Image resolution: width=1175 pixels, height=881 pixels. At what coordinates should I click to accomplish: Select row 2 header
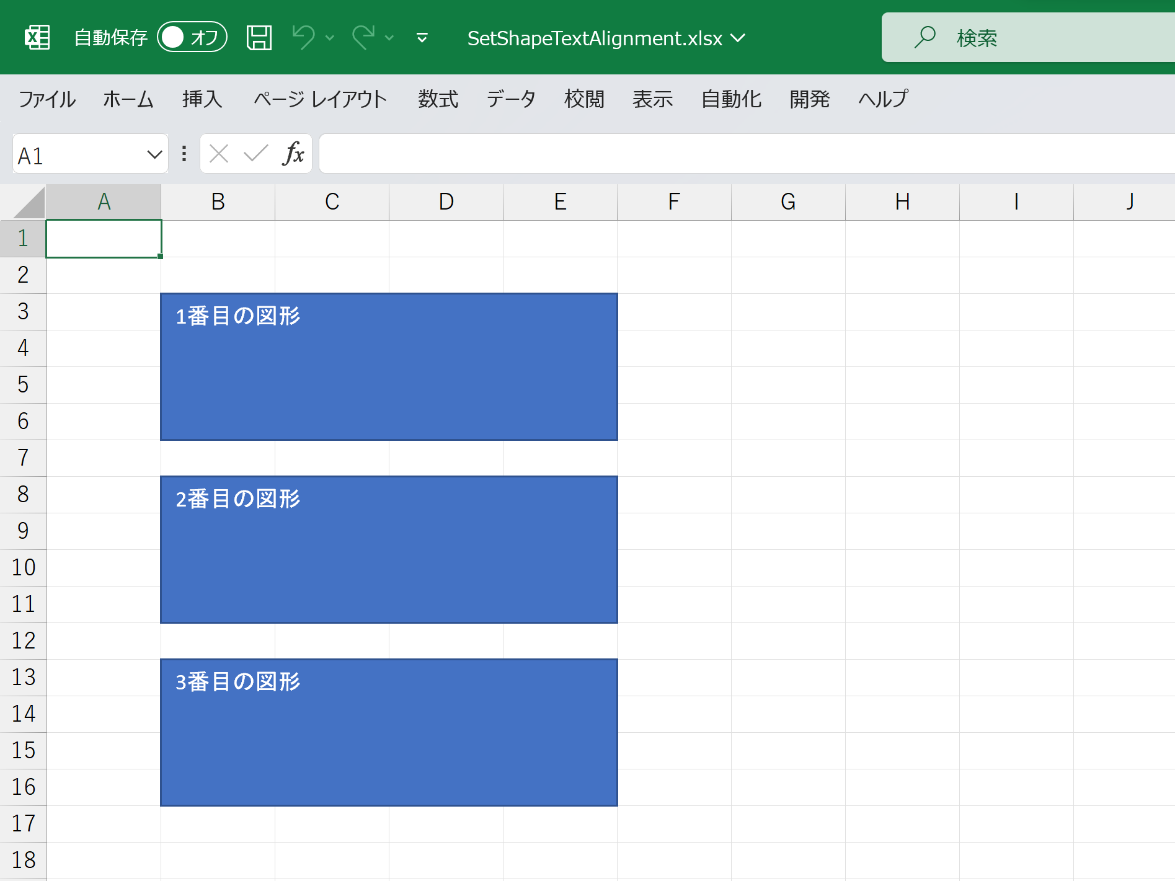23,275
